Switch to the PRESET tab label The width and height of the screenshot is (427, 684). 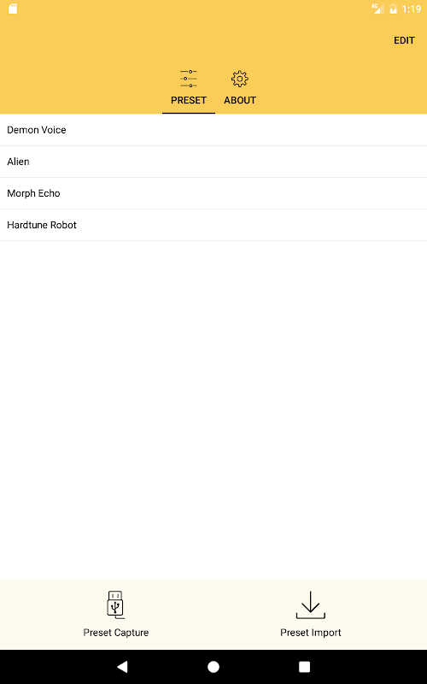[189, 100]
